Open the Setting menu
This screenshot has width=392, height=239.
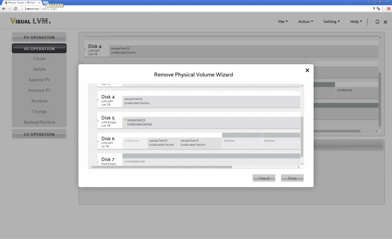tap(331, 21)
